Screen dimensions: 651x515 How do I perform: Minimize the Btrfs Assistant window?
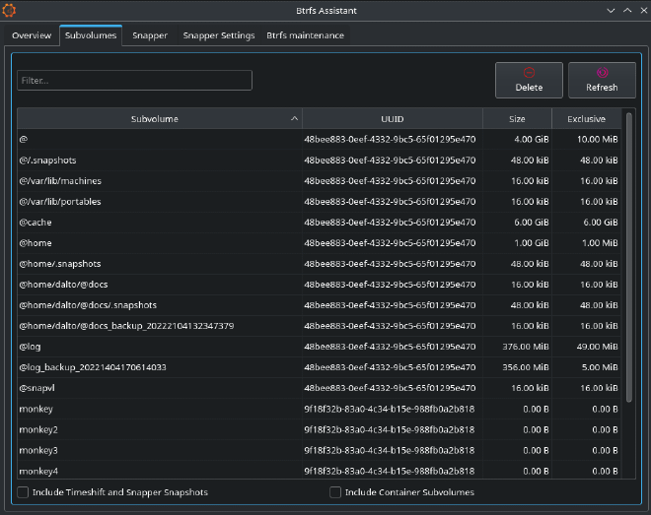click(x=609, y=10)
